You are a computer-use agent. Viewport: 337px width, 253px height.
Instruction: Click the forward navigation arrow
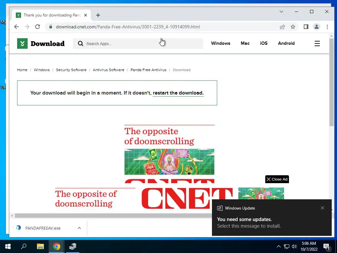(27, 27)
